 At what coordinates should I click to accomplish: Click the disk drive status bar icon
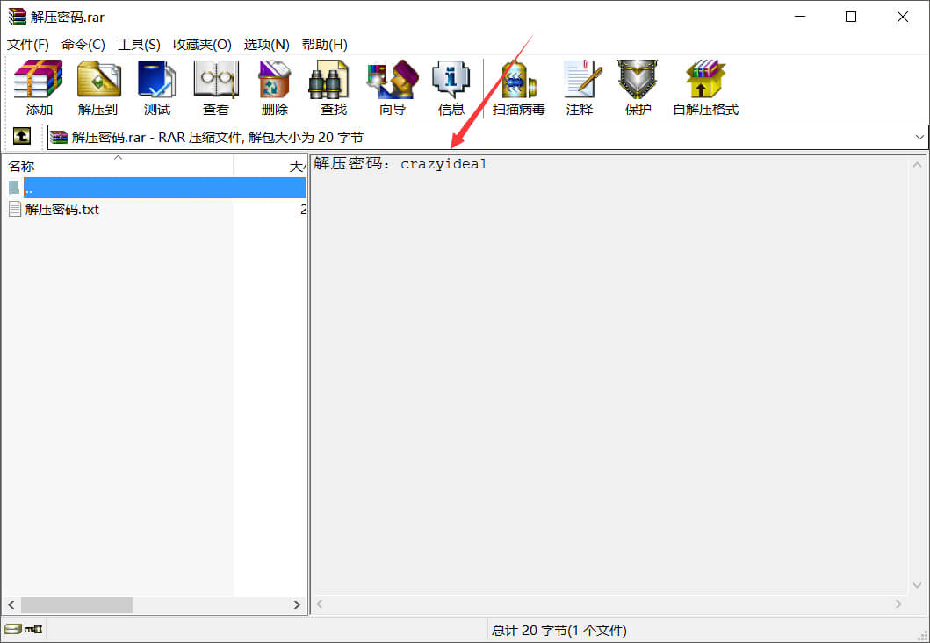click(12, 629)
